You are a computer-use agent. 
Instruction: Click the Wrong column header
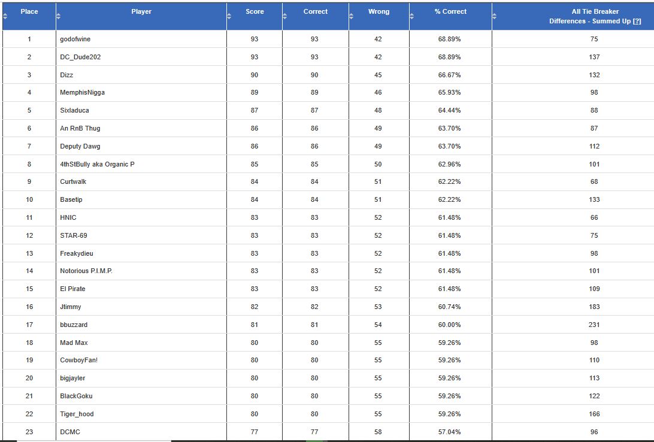point(379,11)
